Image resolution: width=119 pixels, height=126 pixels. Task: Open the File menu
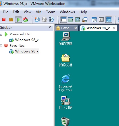coord(5,12)
